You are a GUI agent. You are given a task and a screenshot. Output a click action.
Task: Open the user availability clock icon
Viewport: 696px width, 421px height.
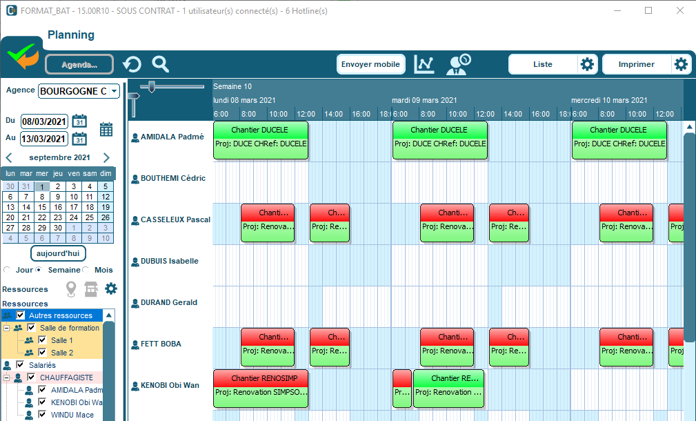coord(459,64)
